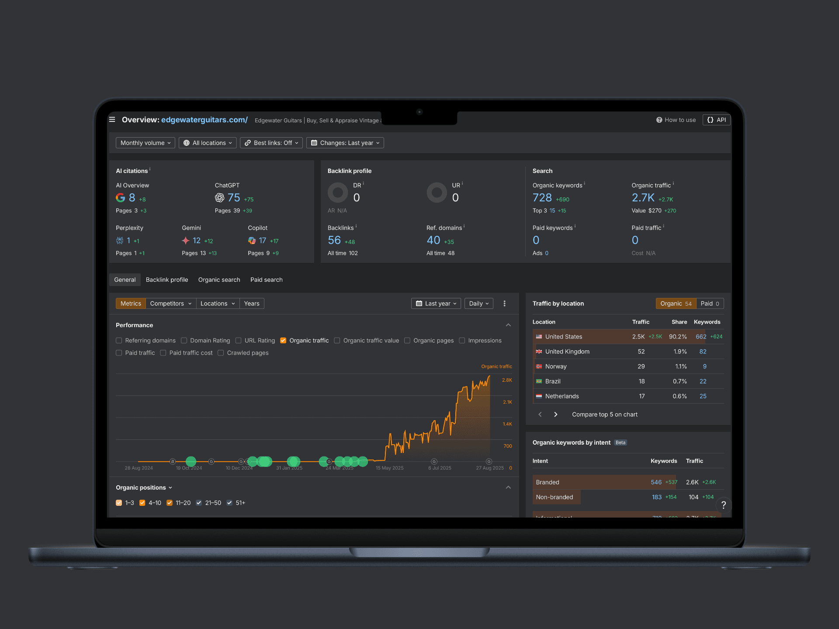839x629 pixels.
Task: Open the Changes: Last year dropdown
Action: coord(345,143)
